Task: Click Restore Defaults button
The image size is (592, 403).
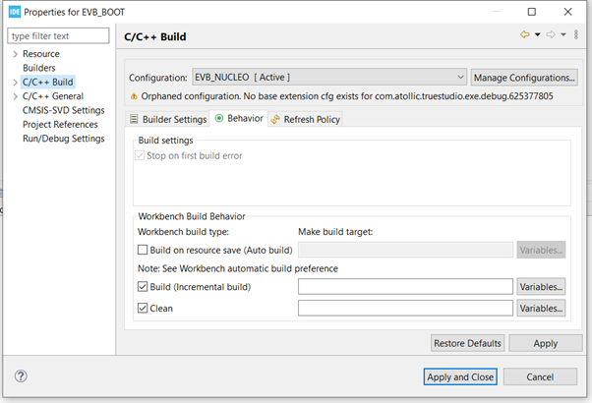Action: click(x=467, y=343)
